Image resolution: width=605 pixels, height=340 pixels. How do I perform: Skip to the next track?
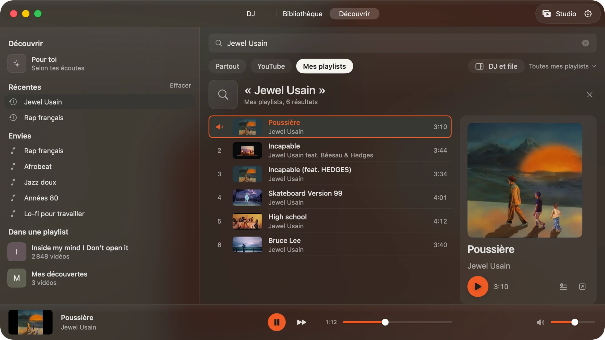pyautogui.click(x=302, y=322)
